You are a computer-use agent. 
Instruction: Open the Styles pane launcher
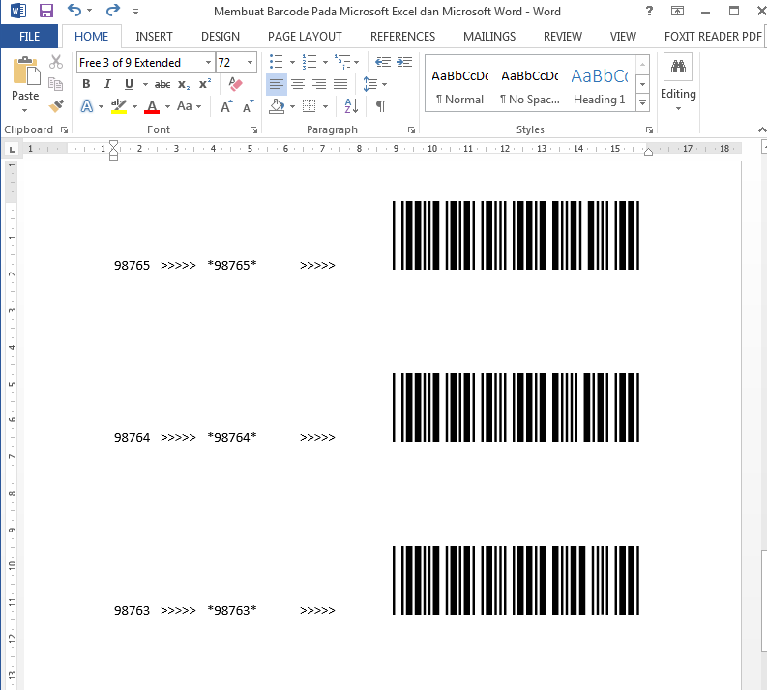click(649, 130)
